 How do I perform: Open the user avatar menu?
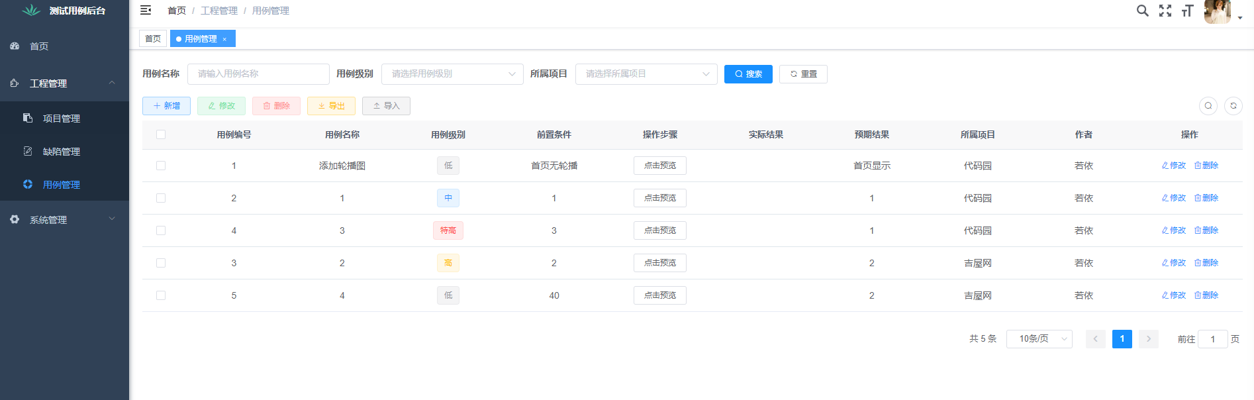coord(1217,11)
